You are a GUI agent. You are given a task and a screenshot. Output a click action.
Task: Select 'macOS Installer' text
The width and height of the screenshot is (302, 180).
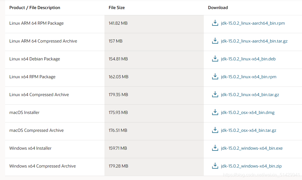point(24,113)
